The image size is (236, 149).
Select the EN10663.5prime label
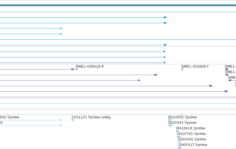[182, 117]
